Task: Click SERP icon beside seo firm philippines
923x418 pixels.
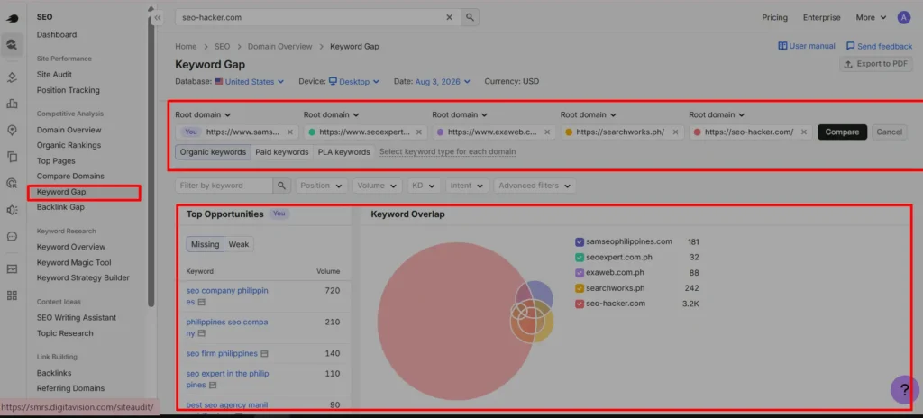Action: coord(264,354)
